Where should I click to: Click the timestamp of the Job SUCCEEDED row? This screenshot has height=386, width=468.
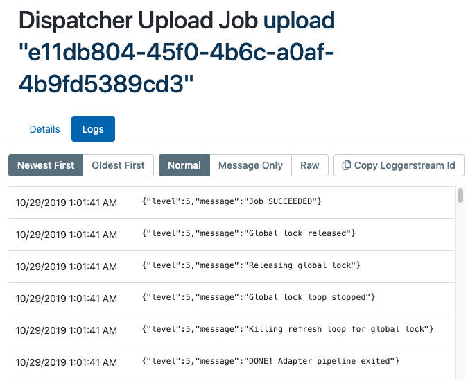(67, 203)
